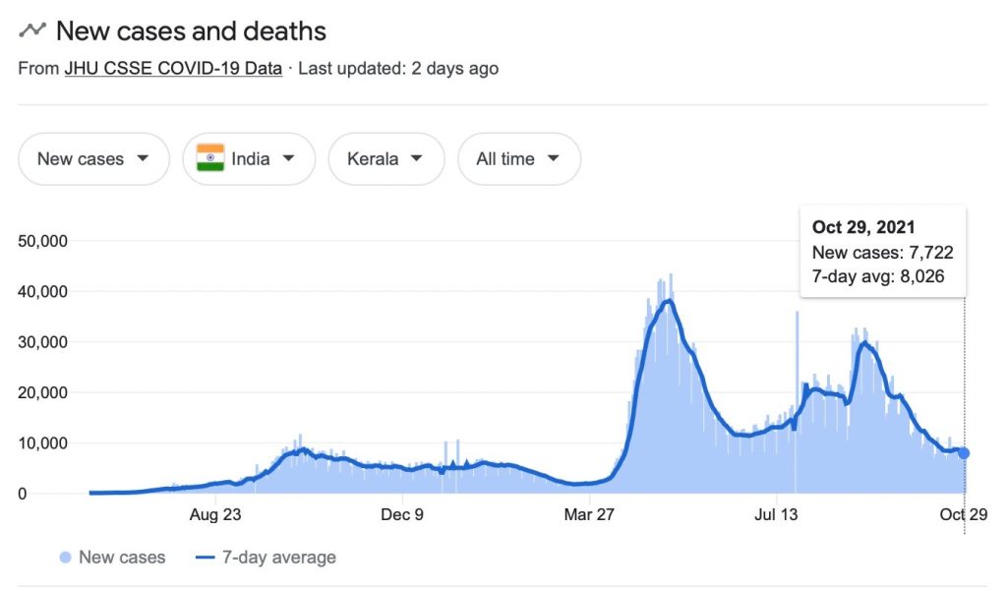Click the New cases and deaths heading

coord(191,30)
